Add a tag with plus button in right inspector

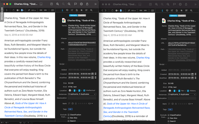point(170,109)
